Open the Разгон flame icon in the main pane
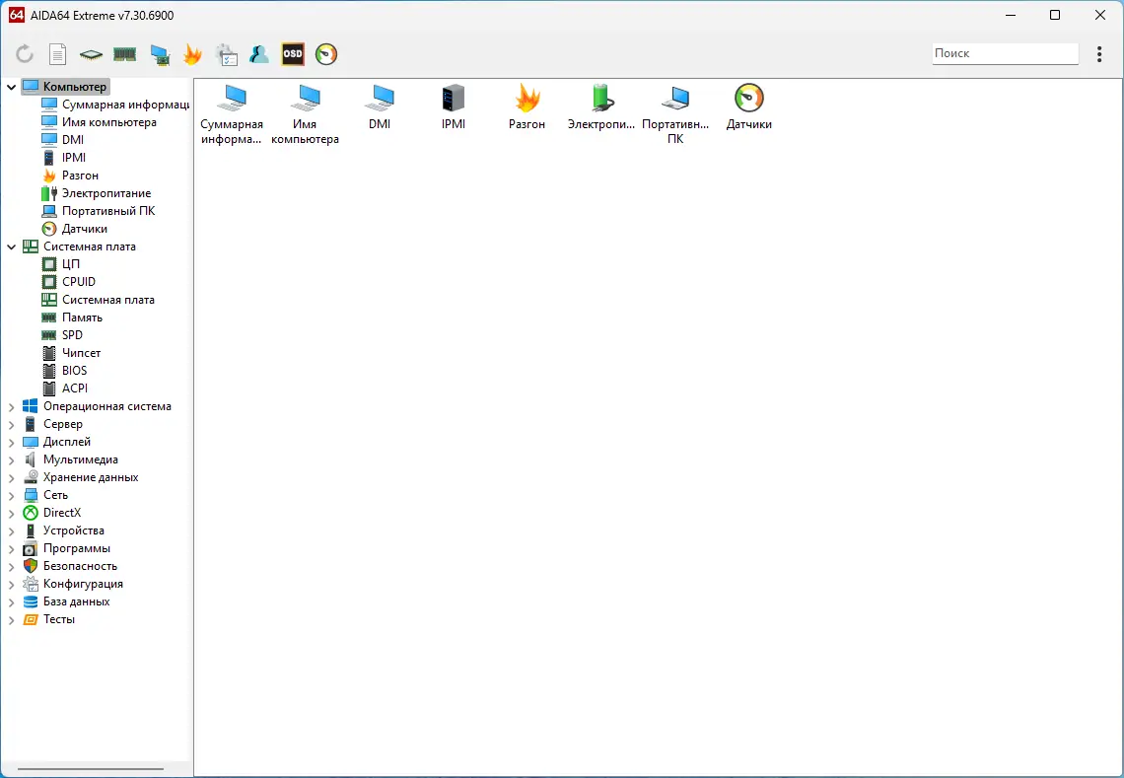 [x=527, y=107]
